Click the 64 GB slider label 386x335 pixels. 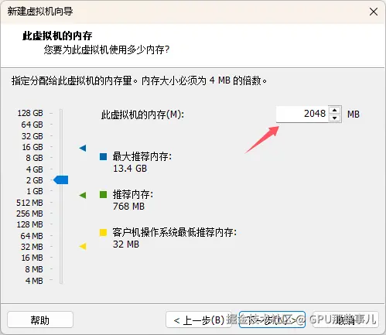32,125
